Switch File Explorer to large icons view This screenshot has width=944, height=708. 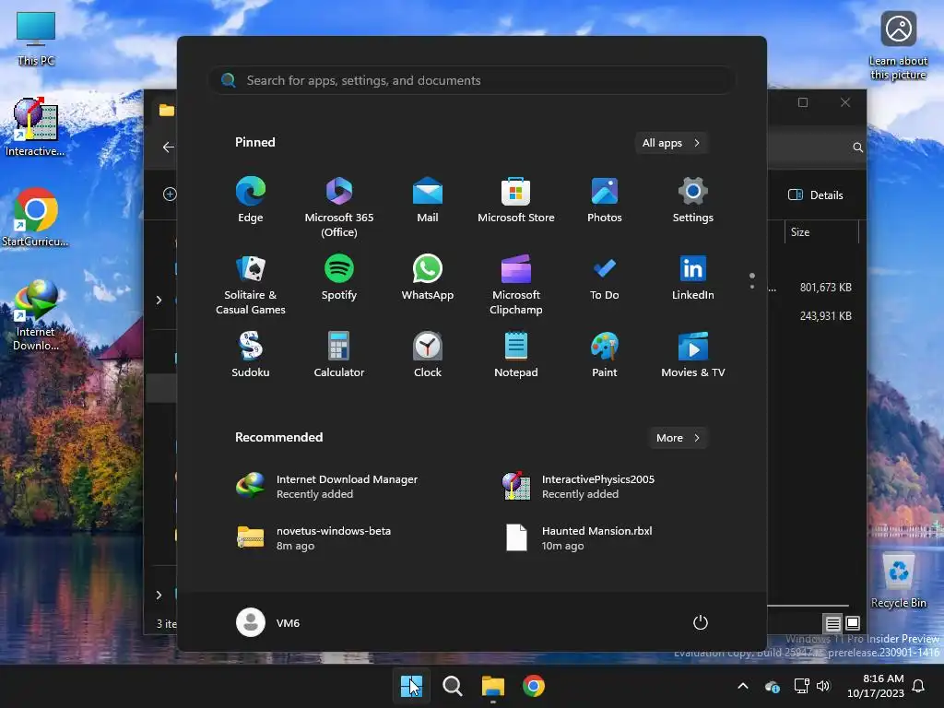coord(853,623)
